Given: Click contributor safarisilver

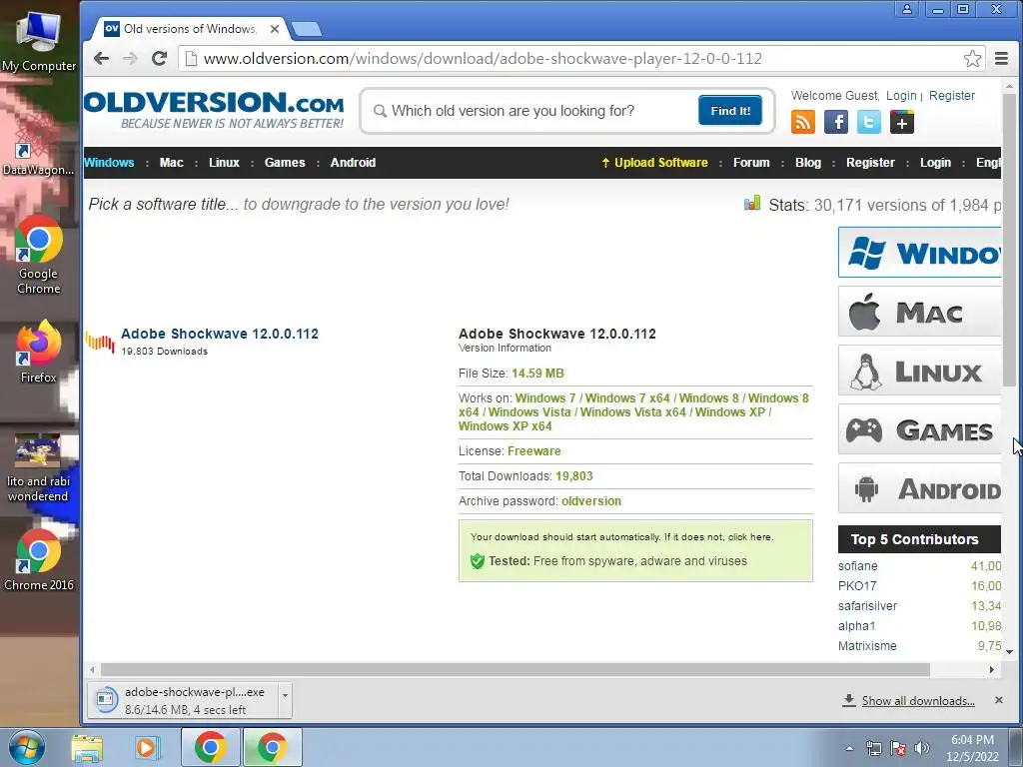Looking at the screenshot, I should 867,606.
